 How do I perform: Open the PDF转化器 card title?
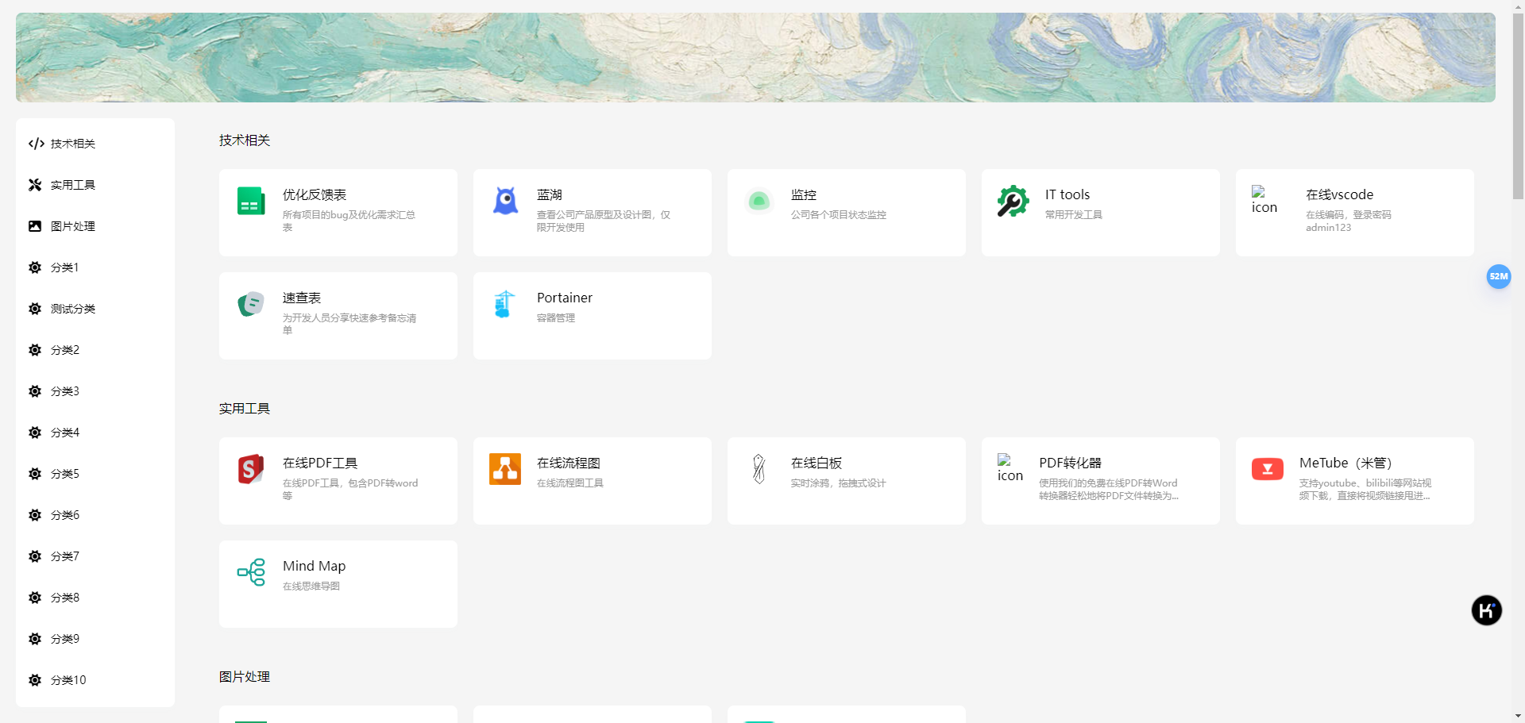click(1070, 463)
